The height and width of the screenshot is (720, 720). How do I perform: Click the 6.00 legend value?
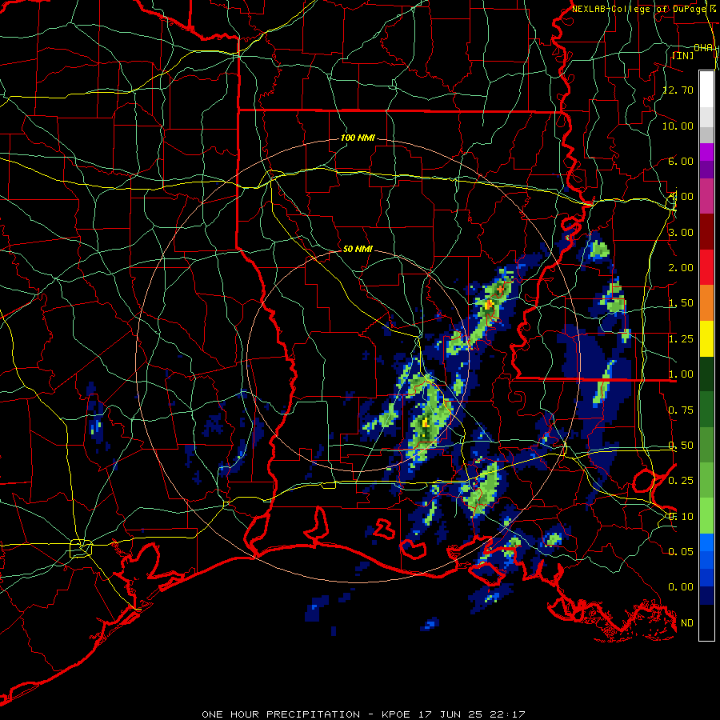[x=681, y=161]
